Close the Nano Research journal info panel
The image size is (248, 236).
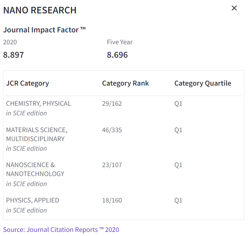coord(234,8)
